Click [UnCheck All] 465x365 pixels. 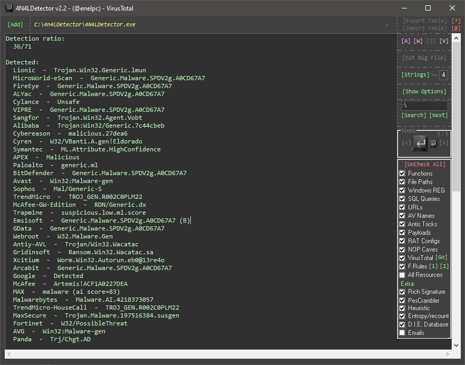[x=425, y=164]
